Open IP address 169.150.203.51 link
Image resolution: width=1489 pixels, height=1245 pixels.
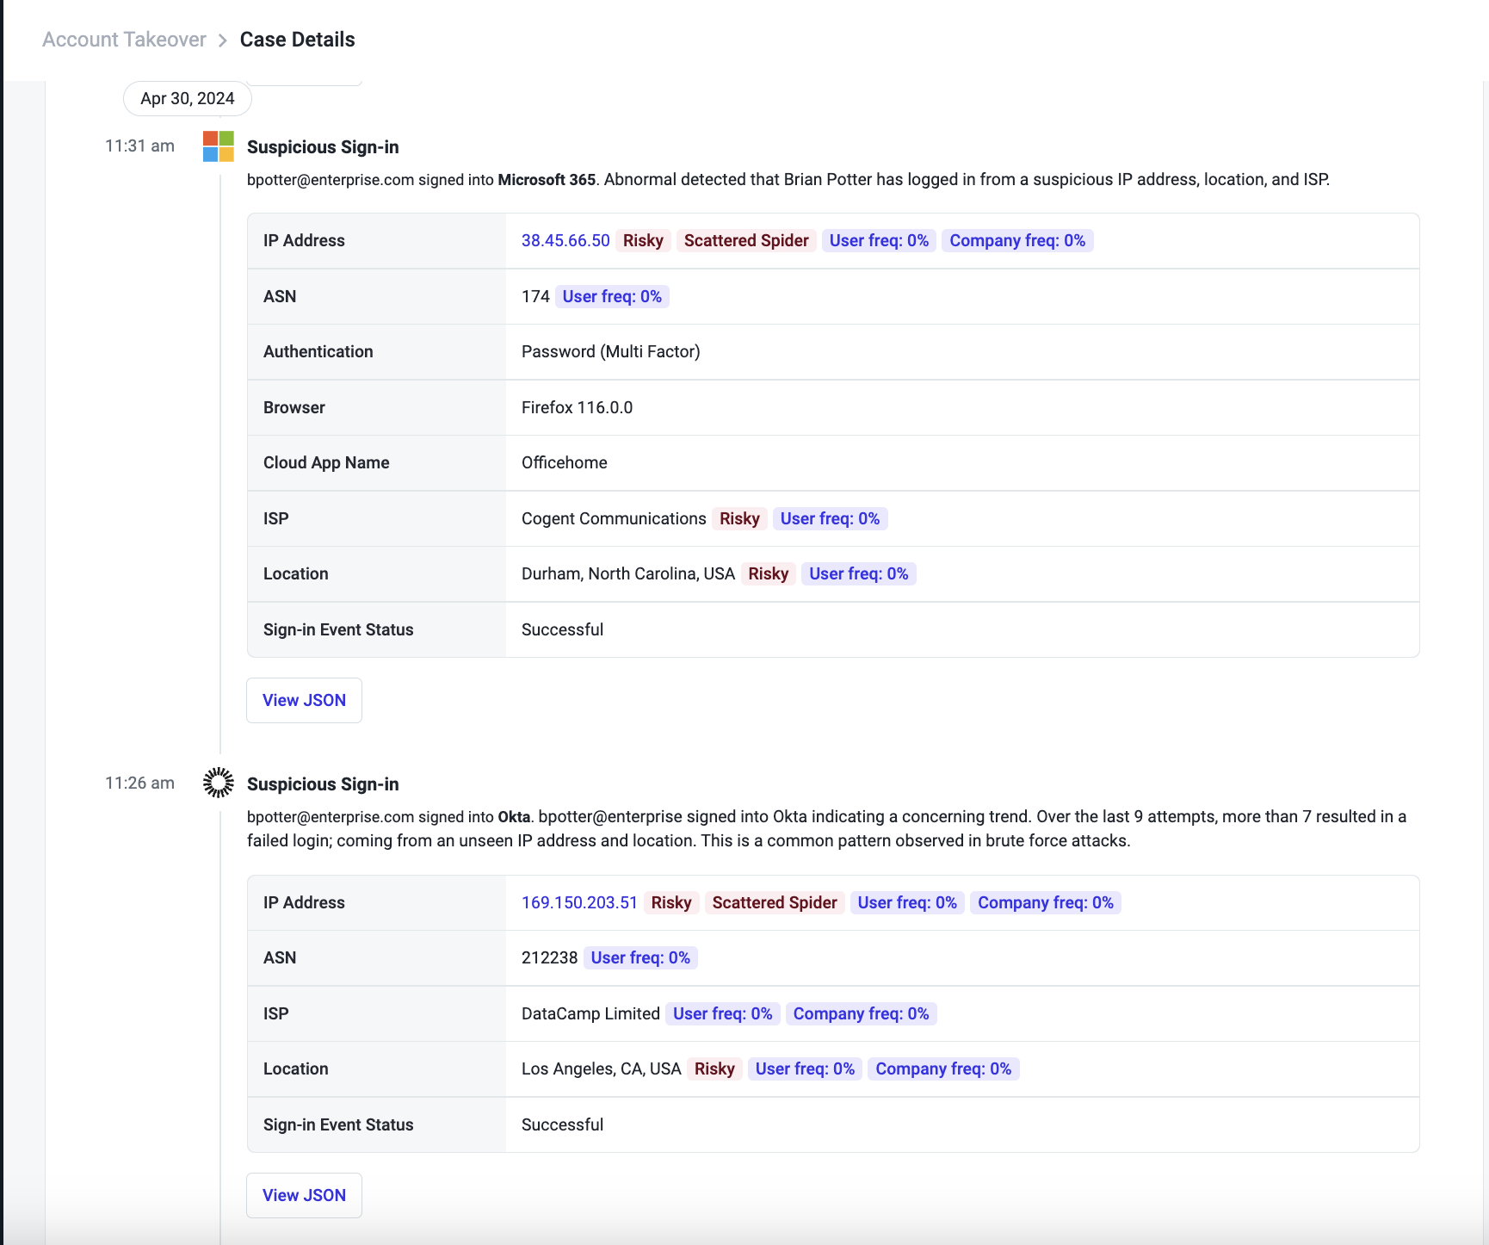579,902
